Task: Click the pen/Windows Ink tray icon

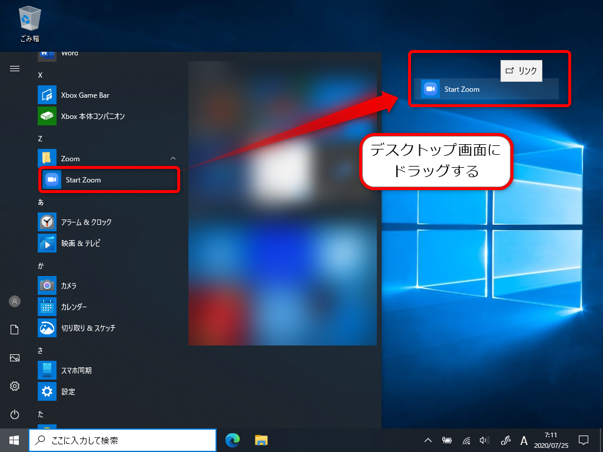Action: pos(505,440)
